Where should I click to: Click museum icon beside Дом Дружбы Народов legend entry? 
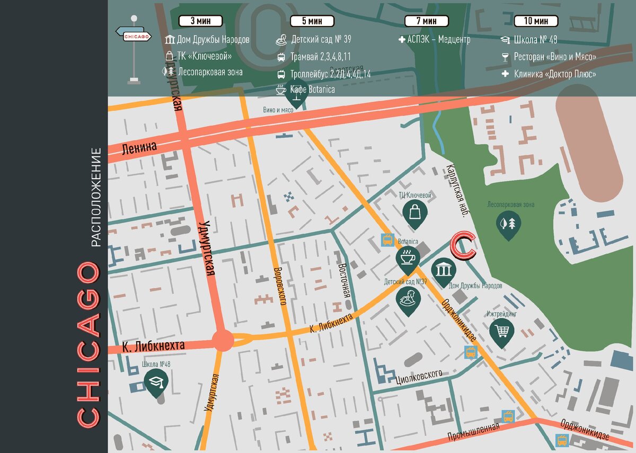click(x=170, y=40)
